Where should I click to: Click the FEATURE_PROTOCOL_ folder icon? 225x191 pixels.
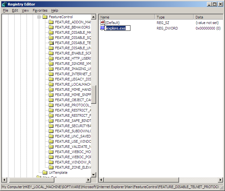pos(51,105)
